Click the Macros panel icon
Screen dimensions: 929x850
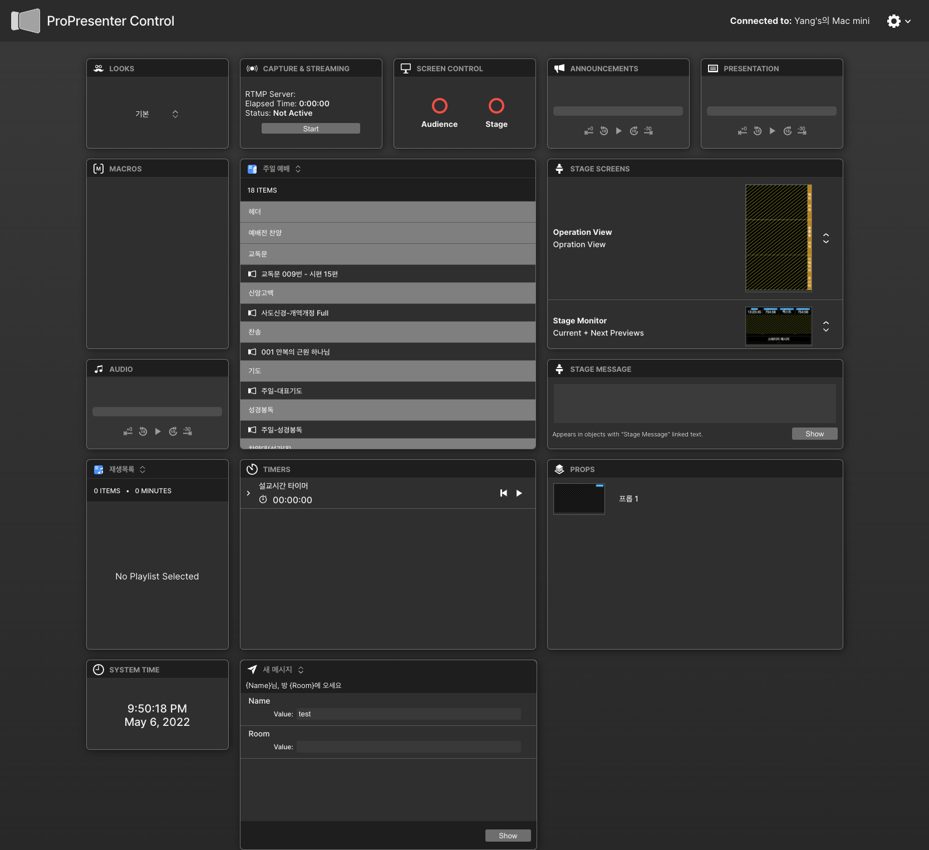(x=99, y=169)
